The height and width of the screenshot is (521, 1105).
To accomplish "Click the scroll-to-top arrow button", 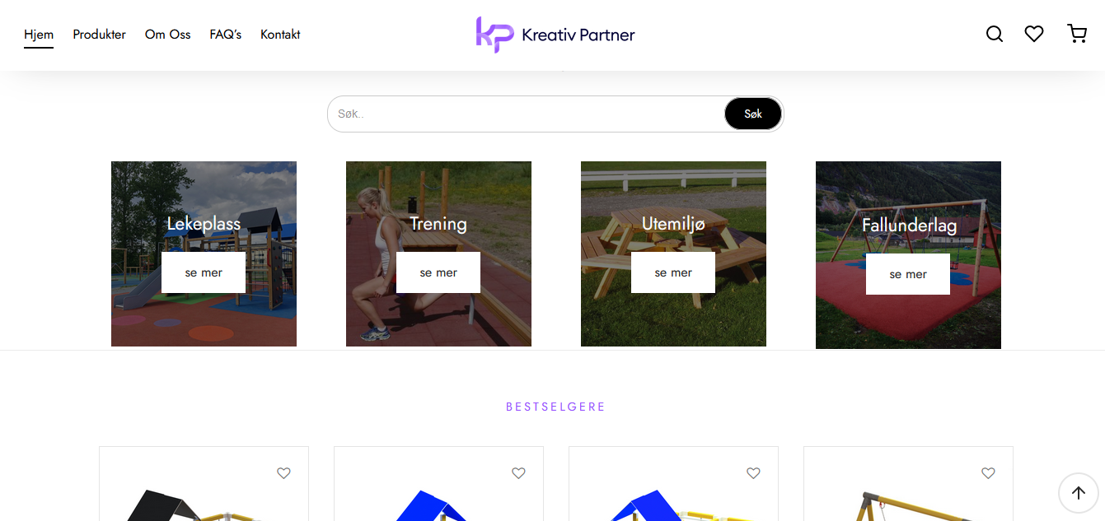I will pos(1079,493).
